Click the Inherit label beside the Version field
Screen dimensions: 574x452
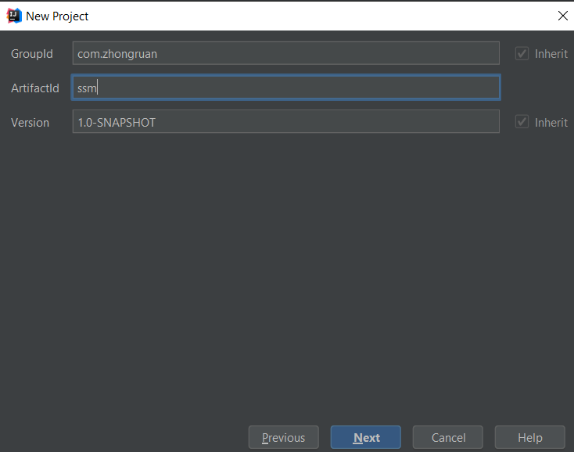[551, 122]
